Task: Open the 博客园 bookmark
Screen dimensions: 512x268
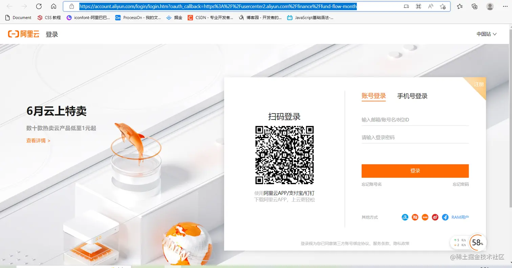Action: [260, 18]
